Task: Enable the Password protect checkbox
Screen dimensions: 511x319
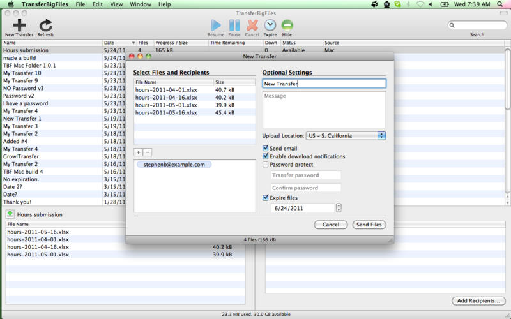Action: click(266, 165)
